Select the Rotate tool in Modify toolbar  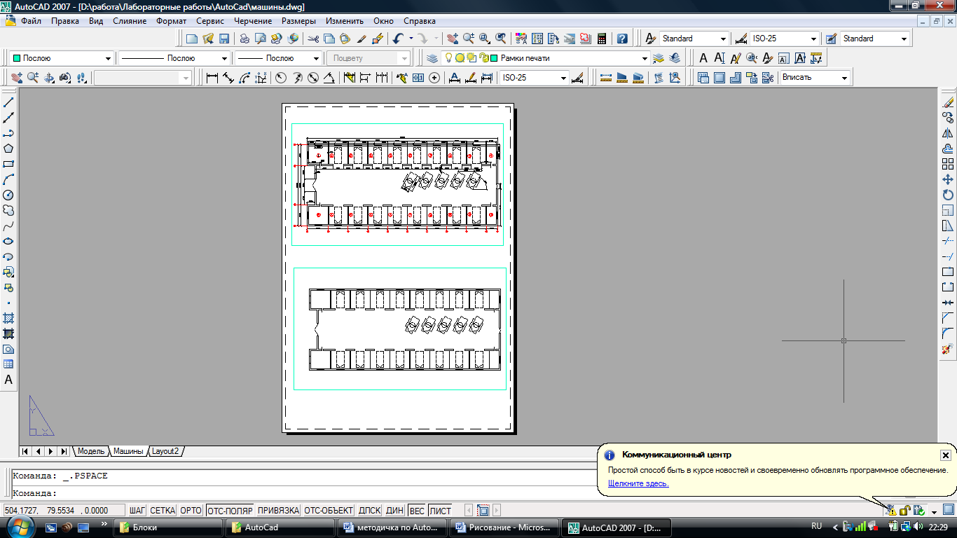click(x=948, y=195)
